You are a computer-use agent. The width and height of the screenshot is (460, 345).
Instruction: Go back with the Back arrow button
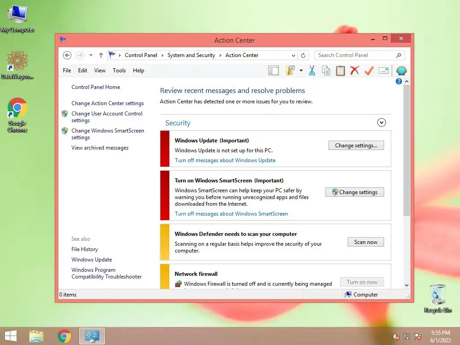point(67,55)
